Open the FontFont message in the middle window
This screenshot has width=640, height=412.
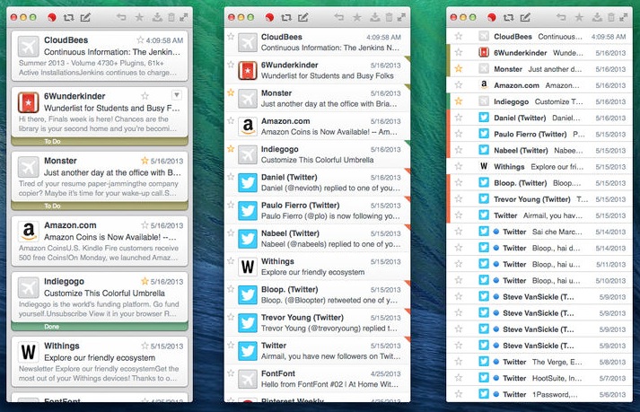coord(317,379)
